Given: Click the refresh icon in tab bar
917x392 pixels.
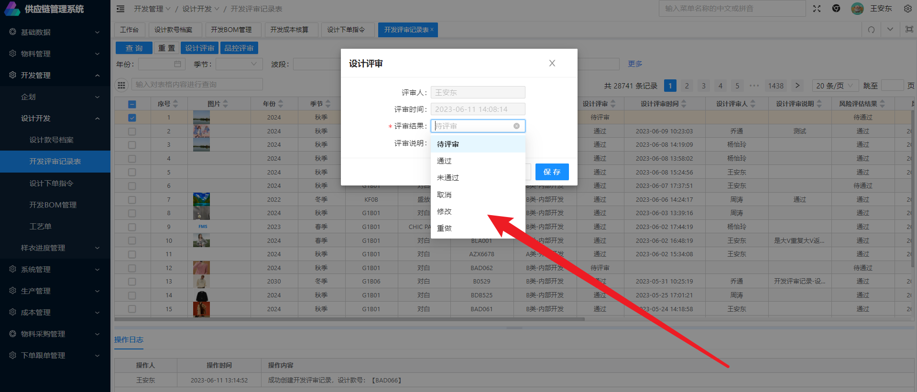Looking at the screenshot, I should click(x=871, y=30).
